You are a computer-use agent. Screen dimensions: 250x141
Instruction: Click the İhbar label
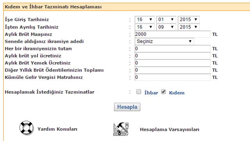(x=151, y=93)
